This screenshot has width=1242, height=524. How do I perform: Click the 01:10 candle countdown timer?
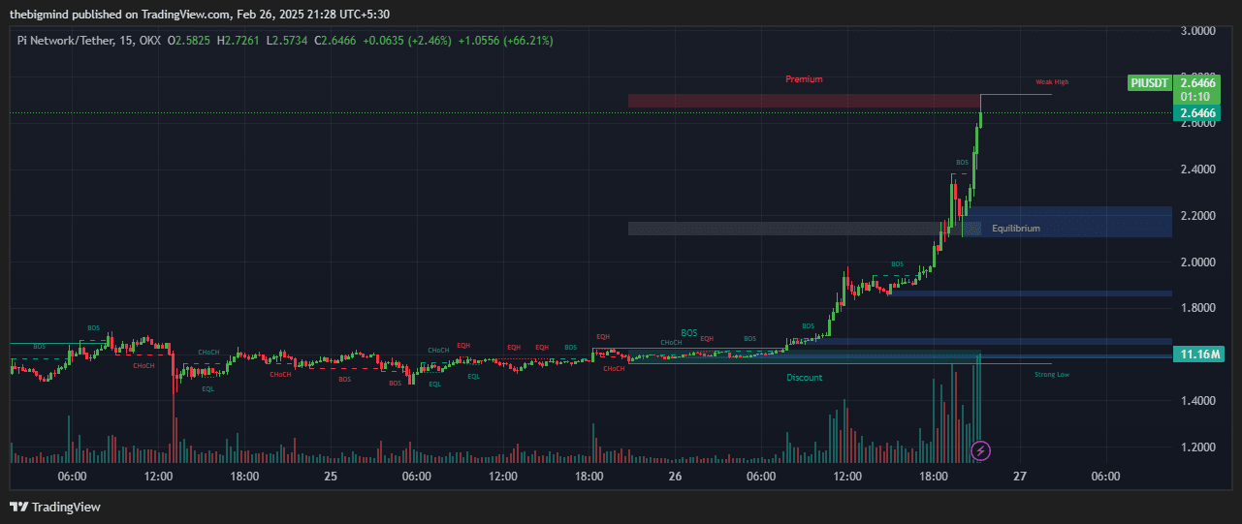(1197, 98)
